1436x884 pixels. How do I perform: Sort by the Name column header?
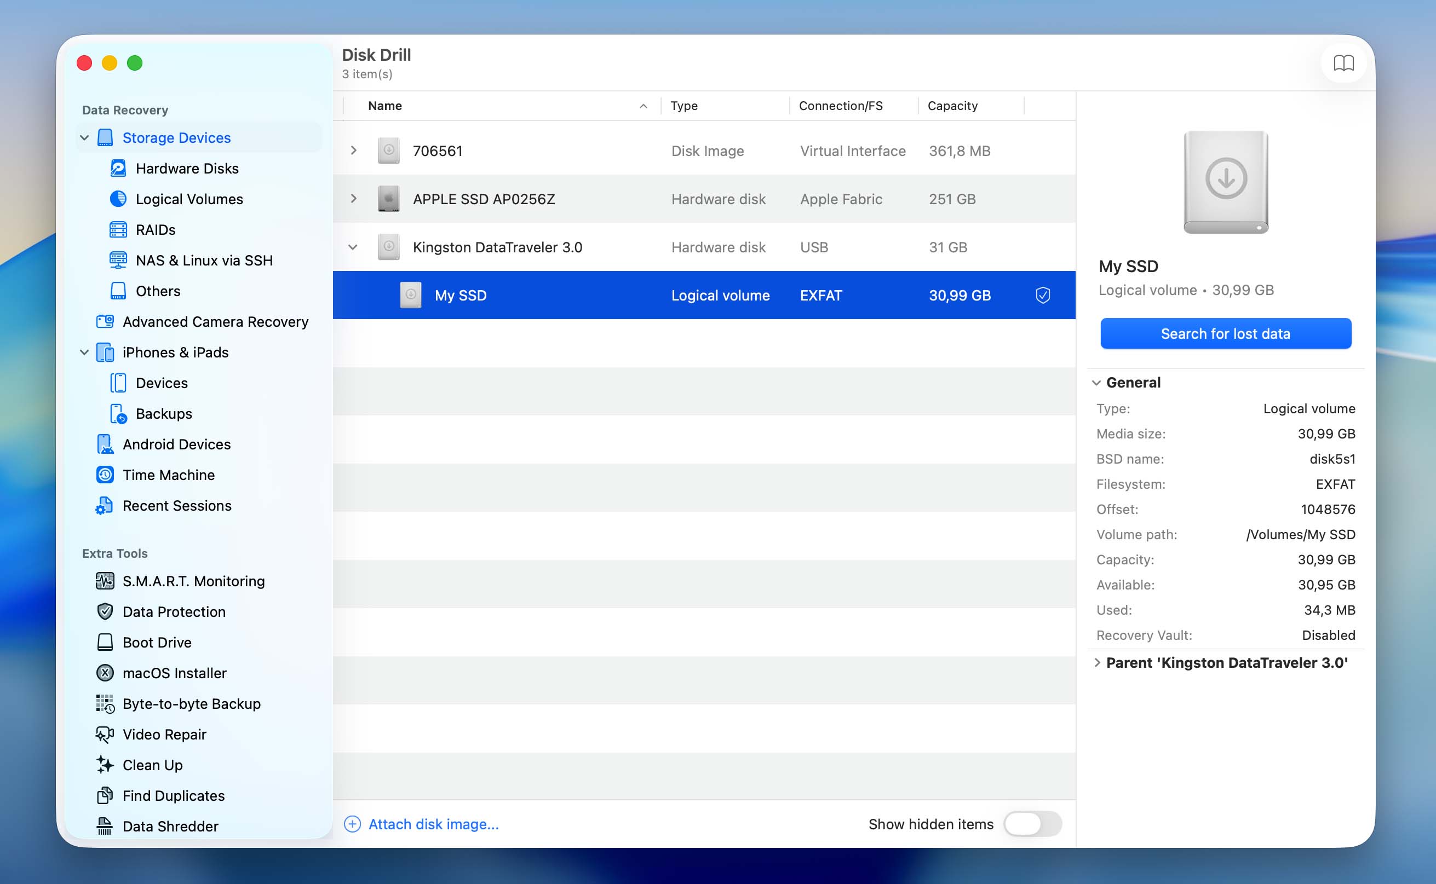pyautogui.click(x=385, y=106)
